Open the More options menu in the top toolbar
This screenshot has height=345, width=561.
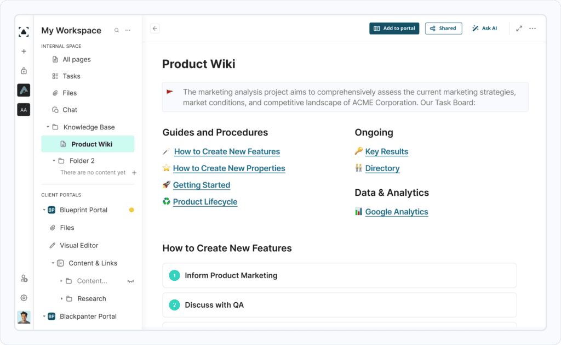(533, 29)
